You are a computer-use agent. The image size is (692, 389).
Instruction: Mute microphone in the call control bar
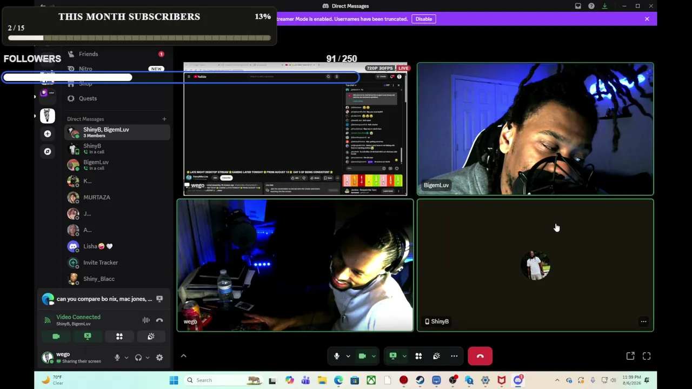336,356
